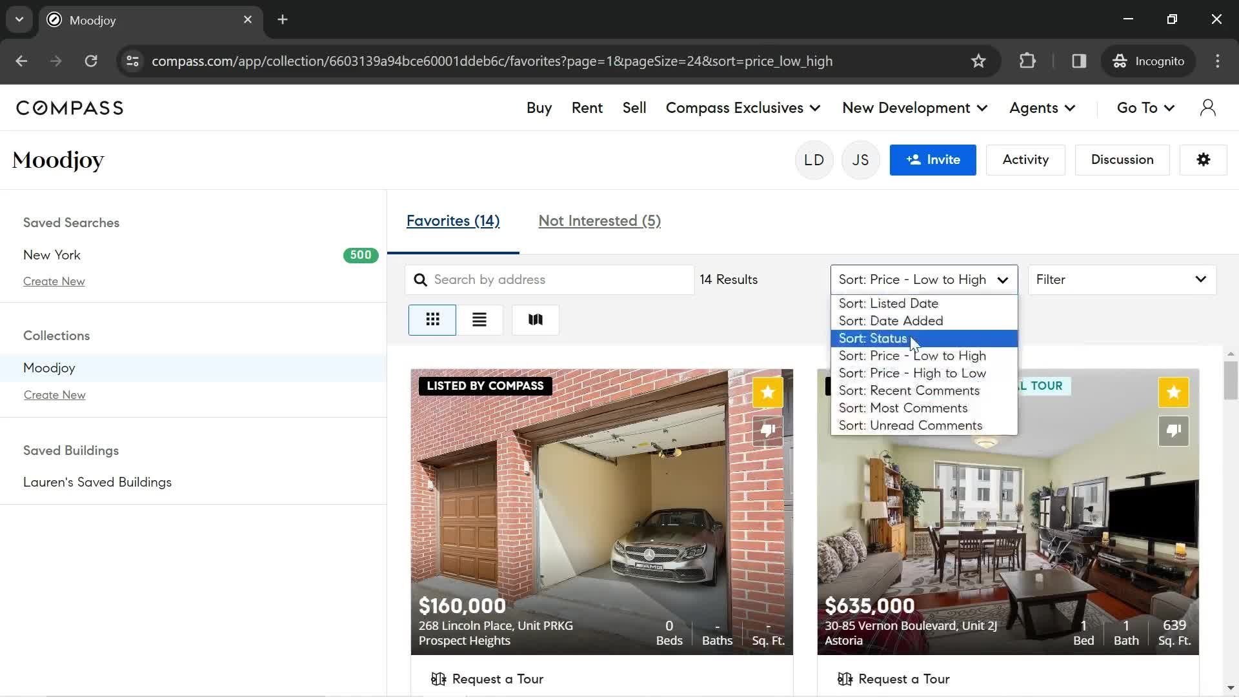The width and height of the screenshot is (1239, 697).
Task: Create new saved search link
Action: pyautogui.click(x=54, y=281)
